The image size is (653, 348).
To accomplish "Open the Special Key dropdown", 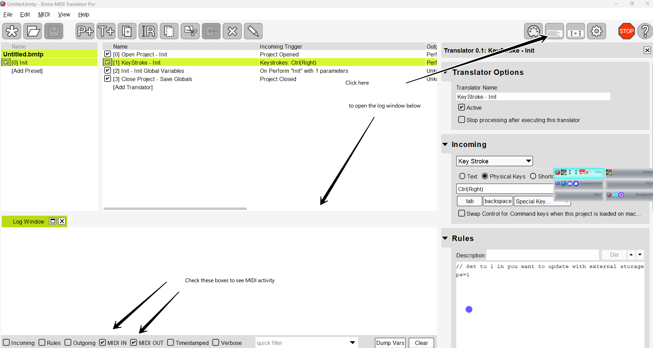I will point(543,201).
